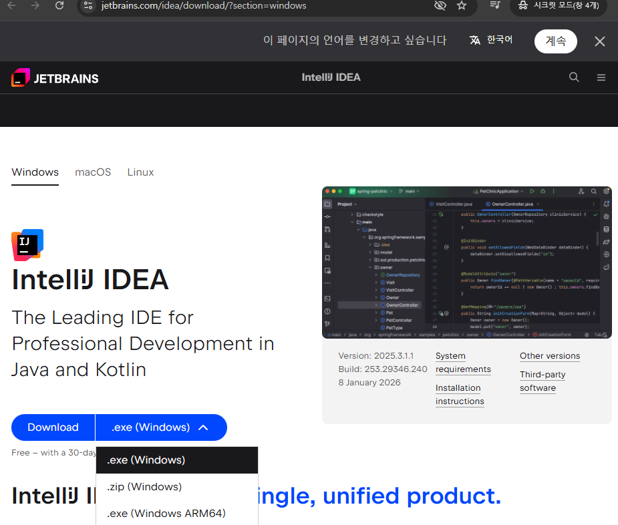Image resolution: width=618 pixels, height=525 pixels.
Task: Click the blue Download button
Action: click(x=53, y=427)
